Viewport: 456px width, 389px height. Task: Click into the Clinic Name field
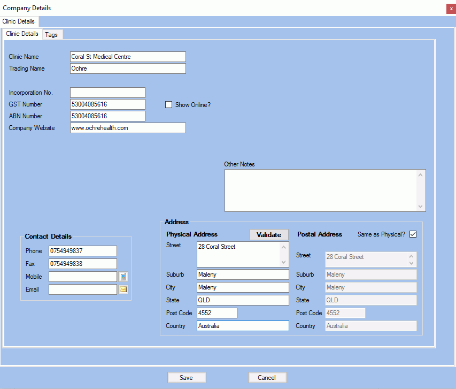coord(128,57)
